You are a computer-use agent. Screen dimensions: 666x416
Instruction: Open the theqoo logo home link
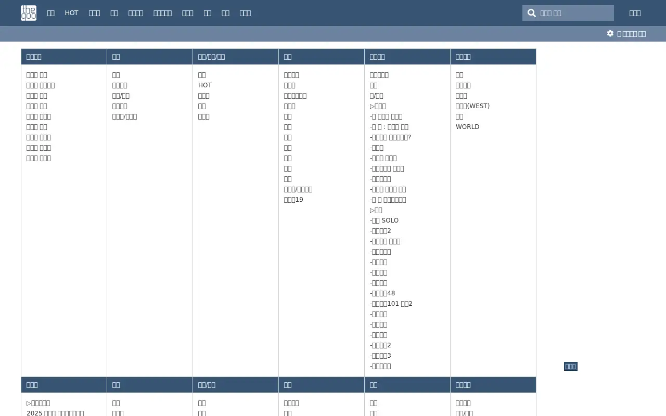point(29,13)
